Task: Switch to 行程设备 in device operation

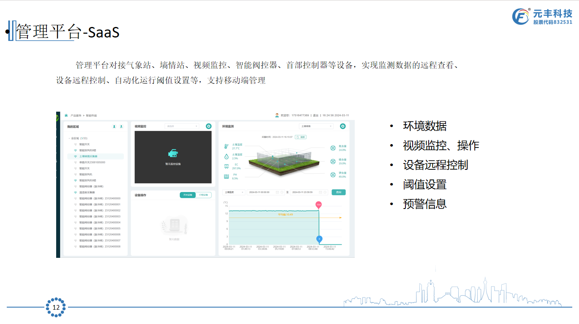Action: click(x=204, y=195)
